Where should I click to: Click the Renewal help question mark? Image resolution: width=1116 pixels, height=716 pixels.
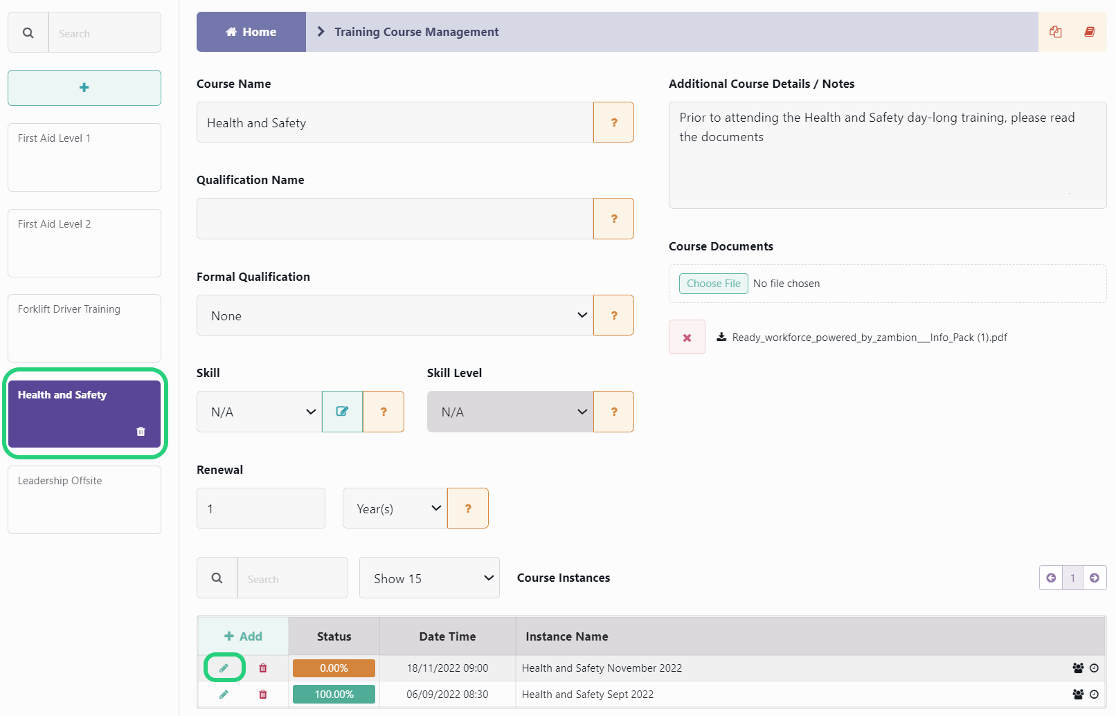pos(468,508)
